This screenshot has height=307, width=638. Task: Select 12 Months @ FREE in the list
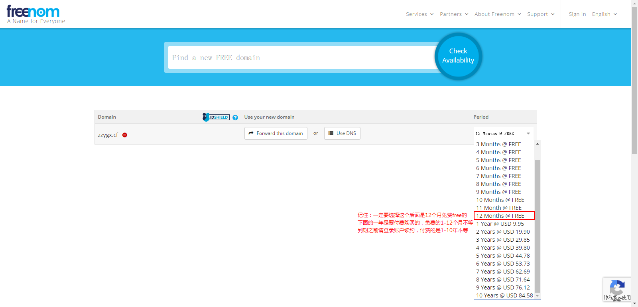click(x=504, y=216)
